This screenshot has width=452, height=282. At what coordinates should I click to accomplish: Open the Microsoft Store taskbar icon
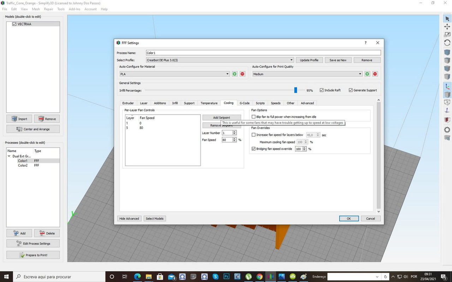pos(160,277)
